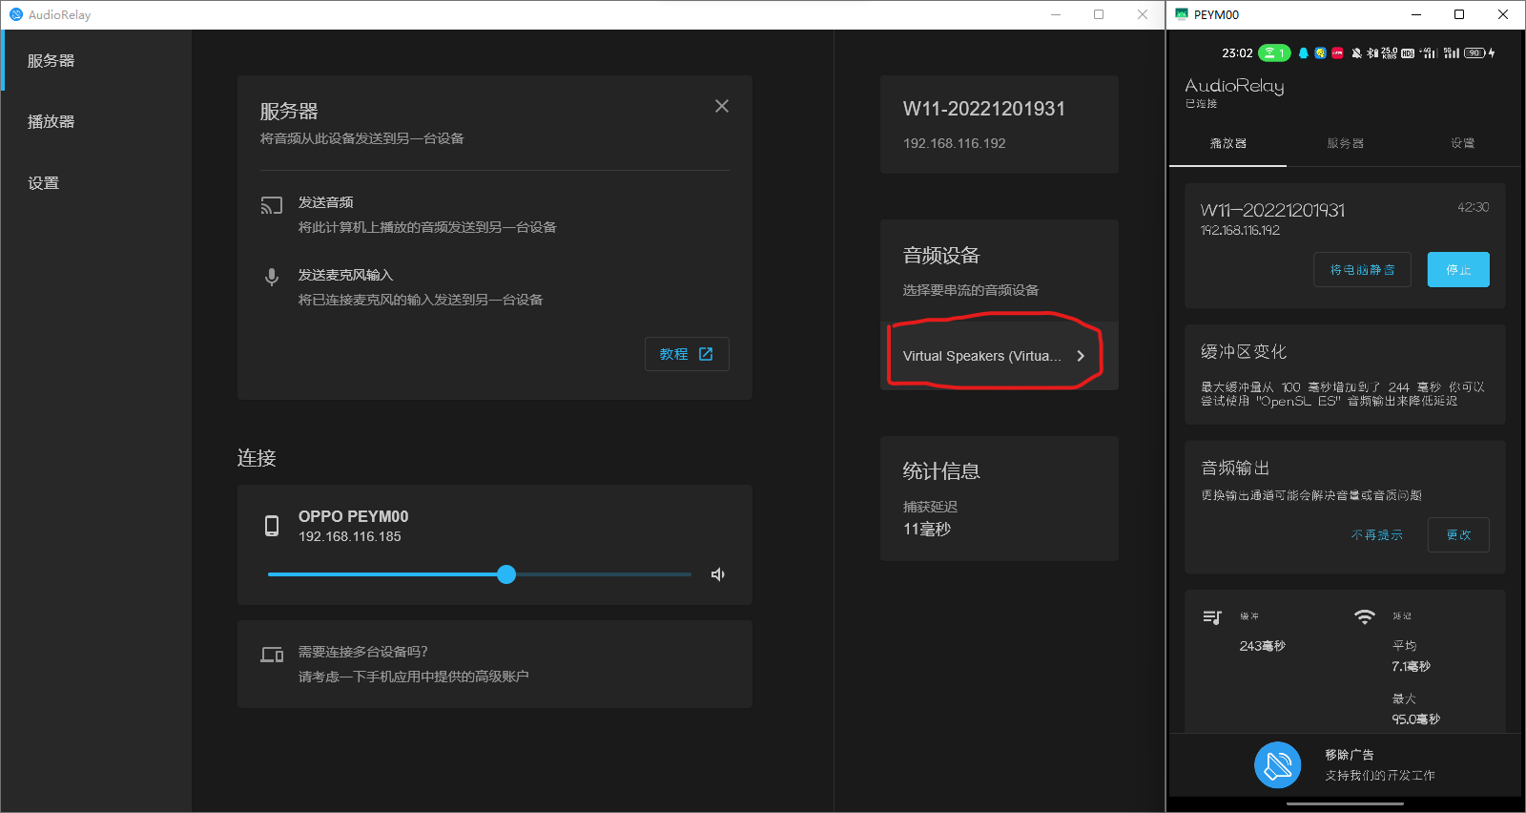Viewport: 1526px width, 813px height.
Task: Click 将电脑静音 button in phone window
Action: pyautogui.click(x=1363, y=270)
